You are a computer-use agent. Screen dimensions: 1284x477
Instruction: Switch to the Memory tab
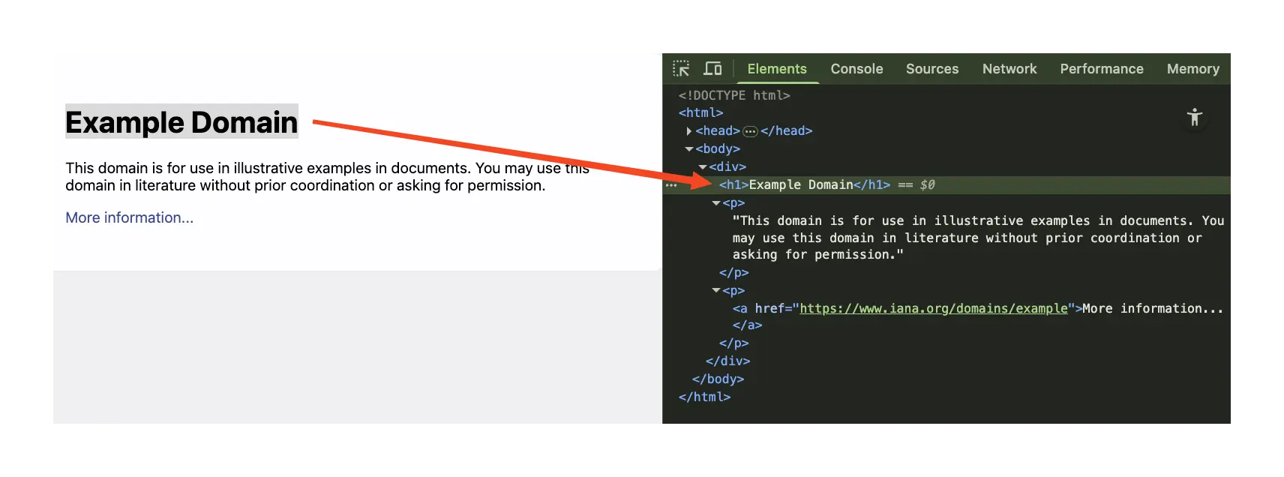[x=1193, y=69]
